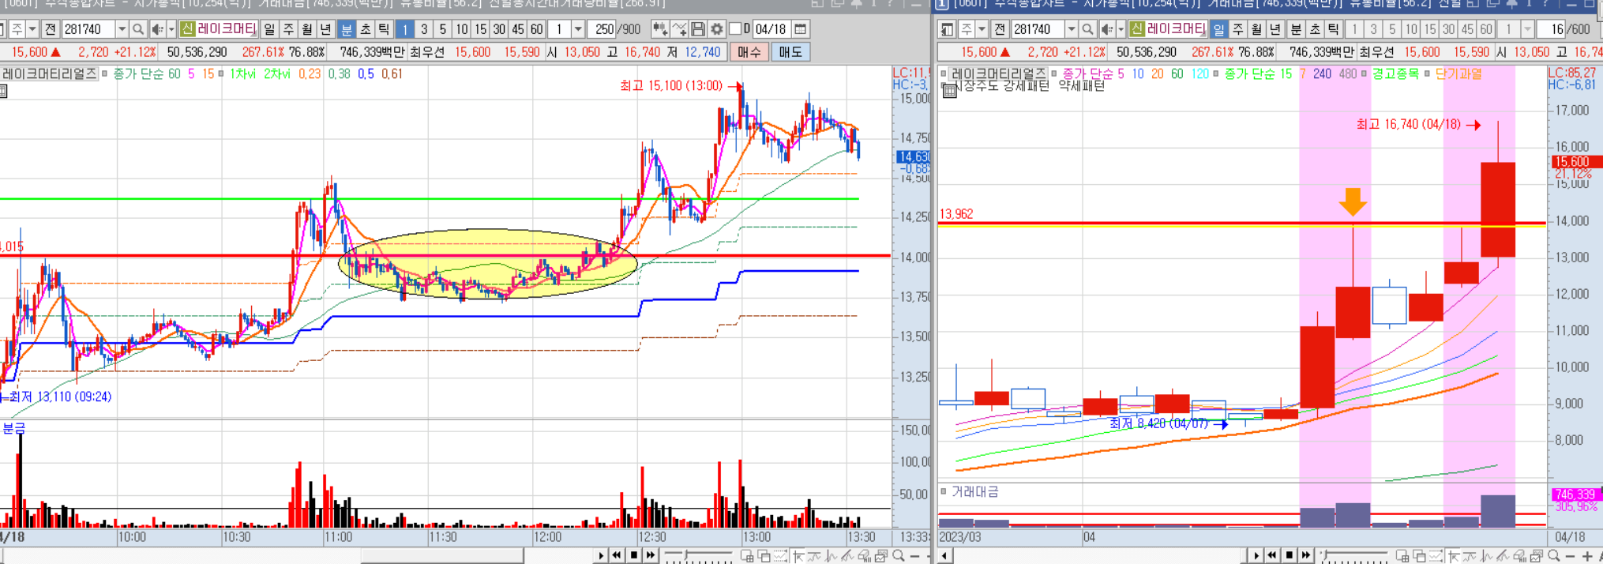1603x564 pixels.
Task: Click speaker icon in right chart toolbar
Action: coord(1107,29)
